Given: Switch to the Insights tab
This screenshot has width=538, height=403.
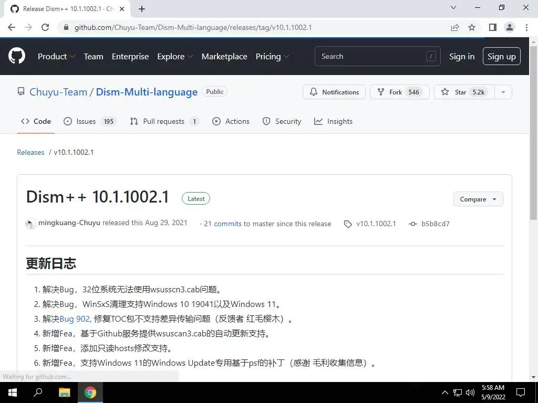Looking at the screenshot, I should (x=333, y=121).
